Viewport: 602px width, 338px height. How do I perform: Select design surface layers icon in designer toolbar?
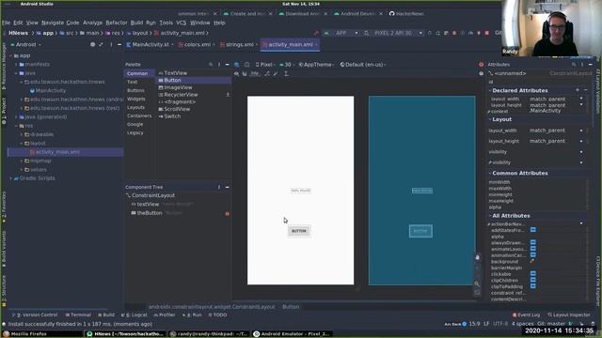point(237,65)
